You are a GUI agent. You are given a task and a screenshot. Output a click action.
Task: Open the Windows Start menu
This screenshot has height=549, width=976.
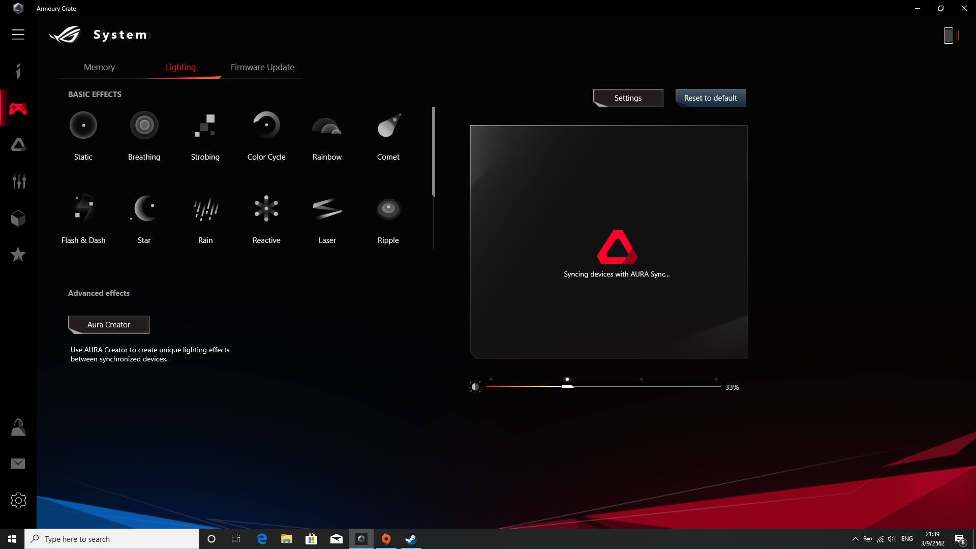tap(12, 539)
